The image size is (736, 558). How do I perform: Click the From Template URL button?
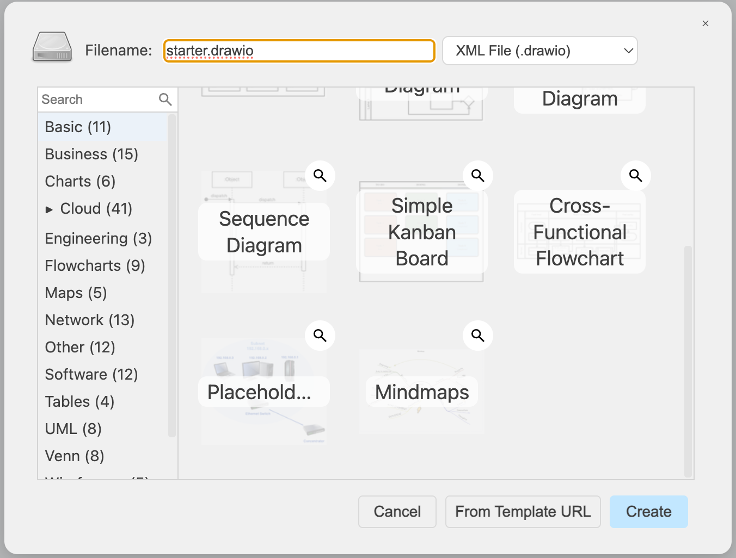[523, 512]
